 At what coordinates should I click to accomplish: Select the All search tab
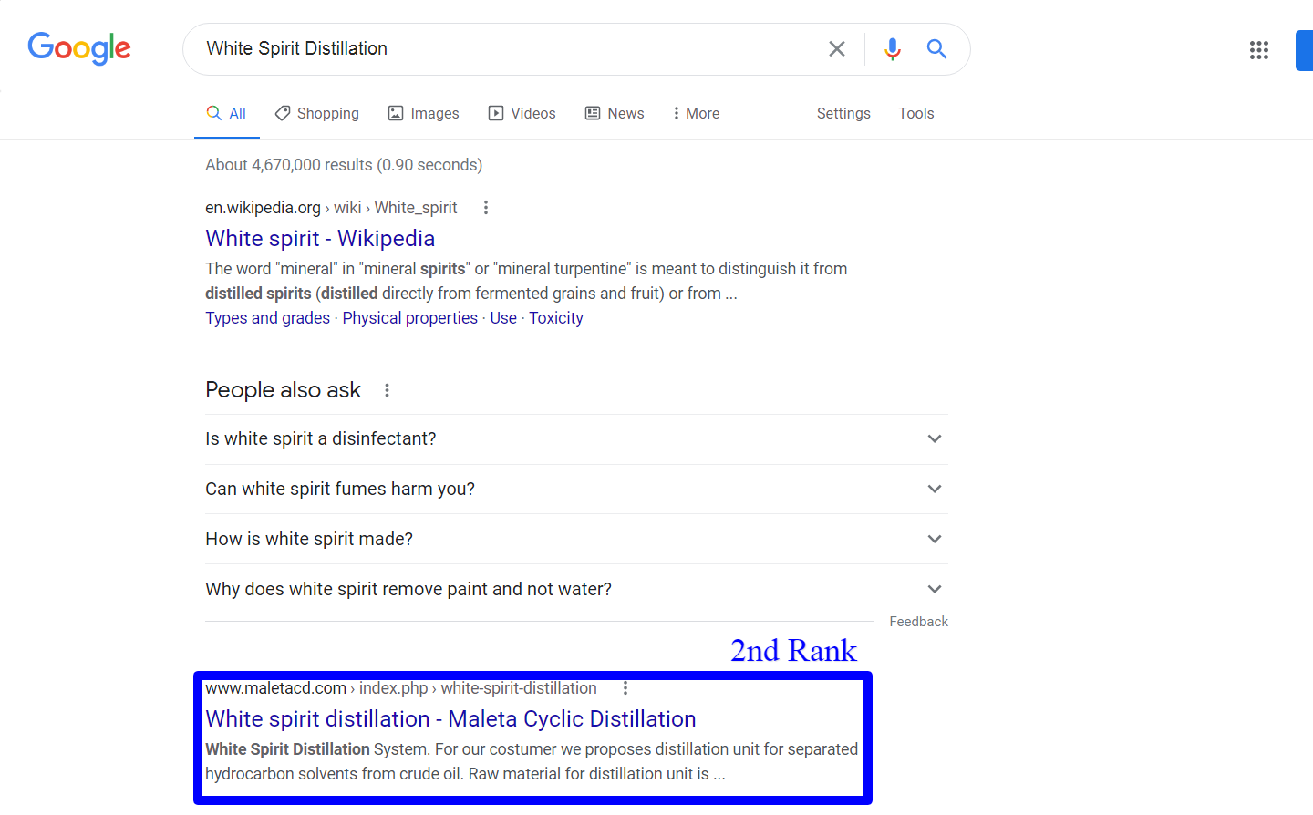coord(227,113)
